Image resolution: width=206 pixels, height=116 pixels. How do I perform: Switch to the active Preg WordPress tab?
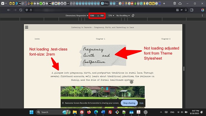(x=104, y=4)
